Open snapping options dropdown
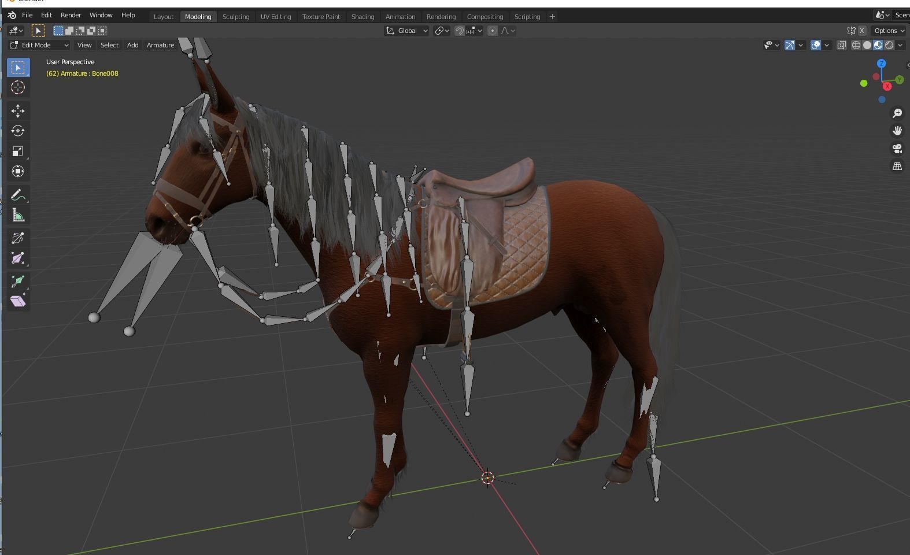This screenshot has height=555, width=910. point(474,31)
